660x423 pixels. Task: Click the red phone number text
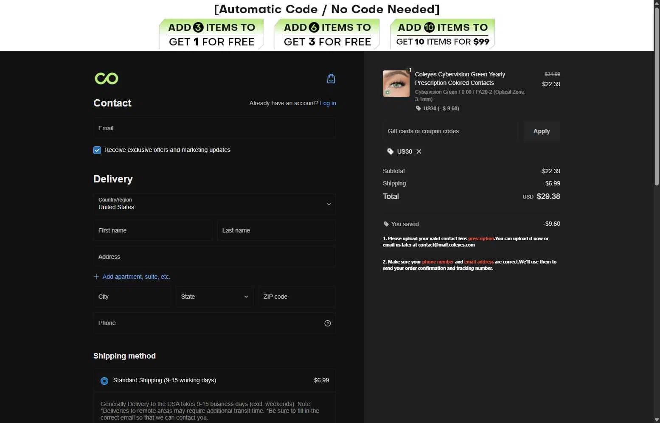pos(438,262)
